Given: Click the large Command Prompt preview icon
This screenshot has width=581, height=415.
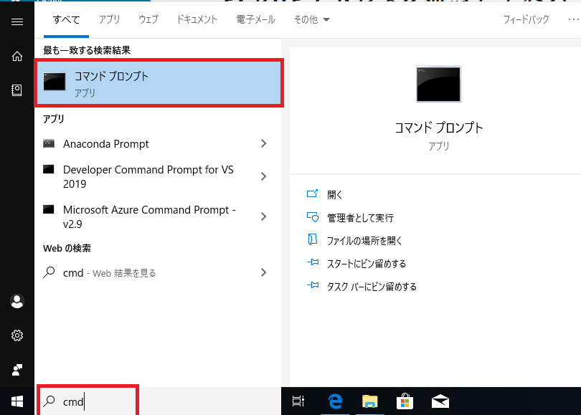Looking at the screenshot, I should 439,84.
